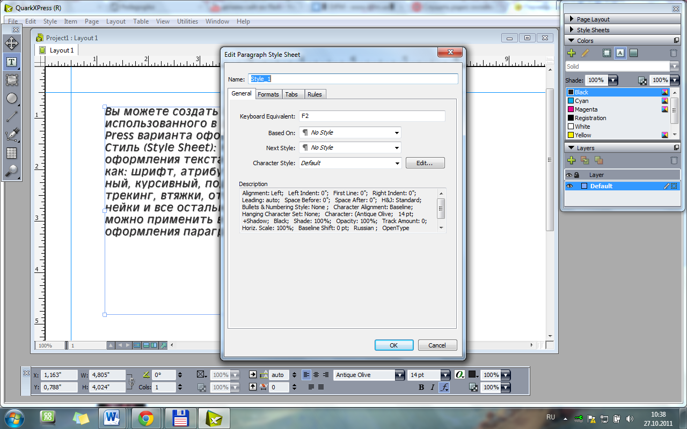Click the Windows Start button

(x=14, y=418)
